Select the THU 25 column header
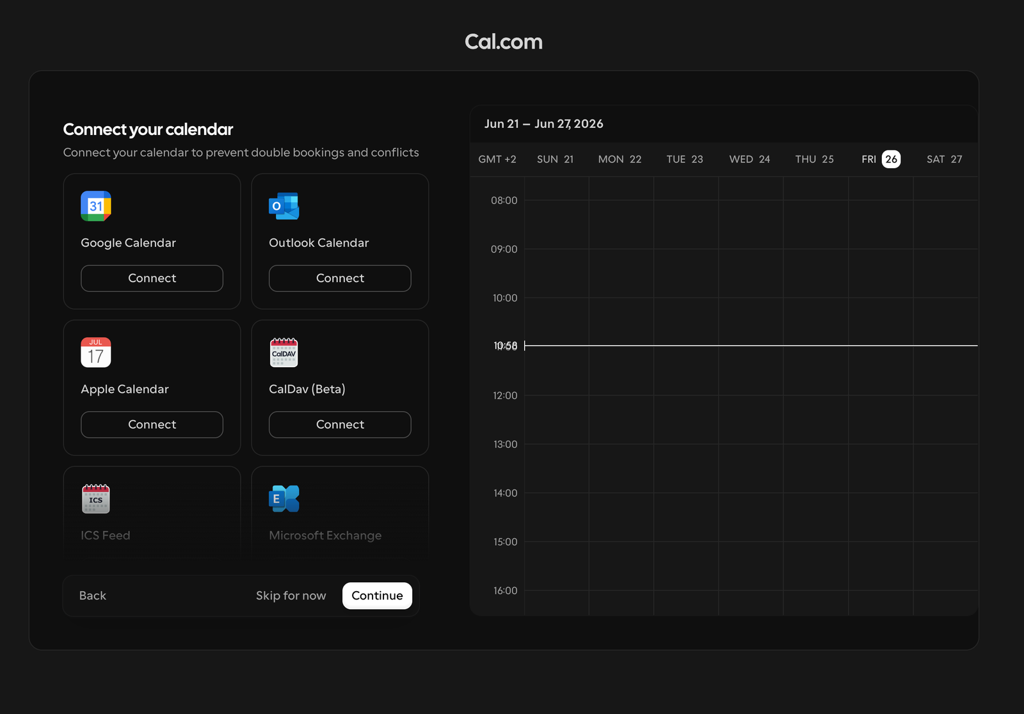Image resolution: width=1024 pixels, height=714 pixels. [x=815, y=159]
